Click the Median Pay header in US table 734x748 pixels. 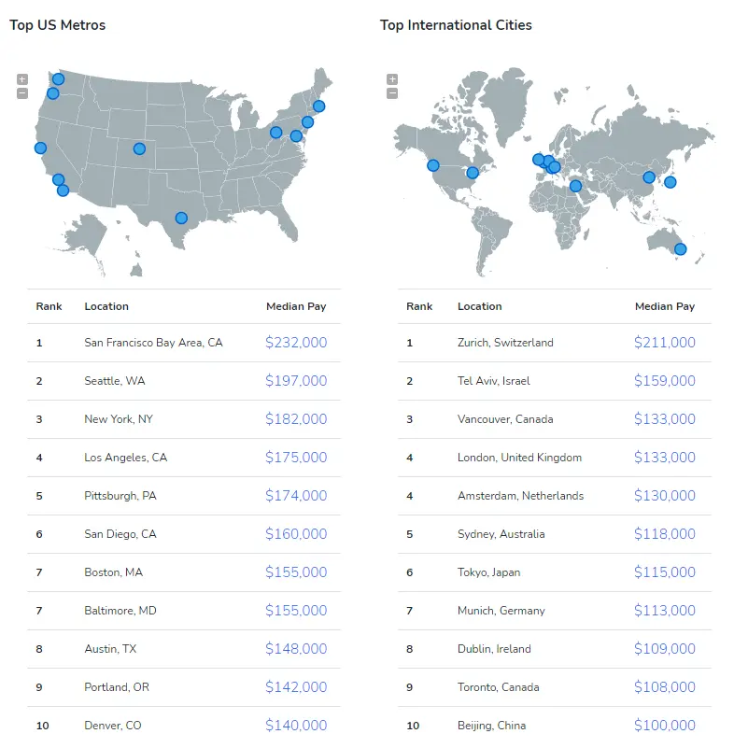click(x=296, y=306)
